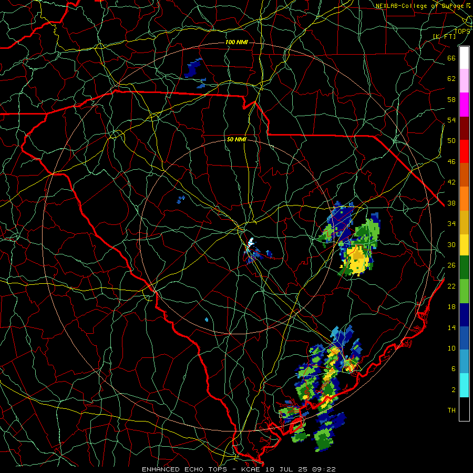Click the 'KCAE' station identifier
This screenshot has height=473, width=473.
pyautogui.click(x=250, y=469)
